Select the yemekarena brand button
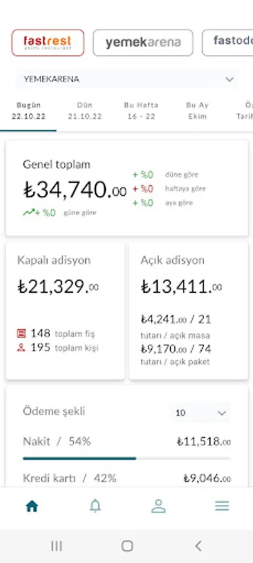 pos(143,43)
